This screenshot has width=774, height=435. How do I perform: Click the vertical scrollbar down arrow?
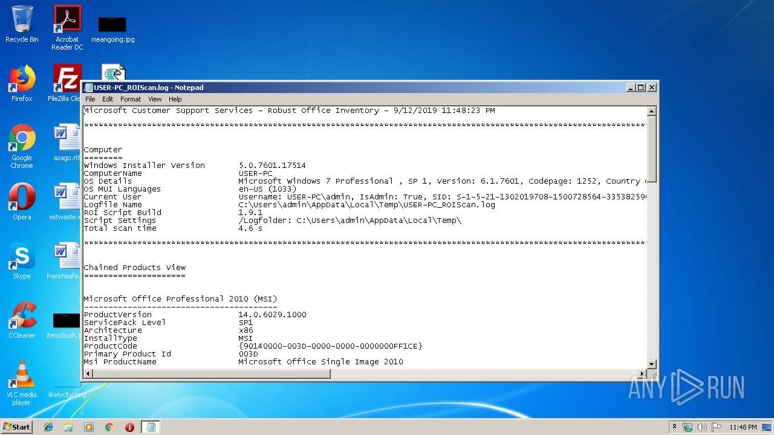[652, 364]
